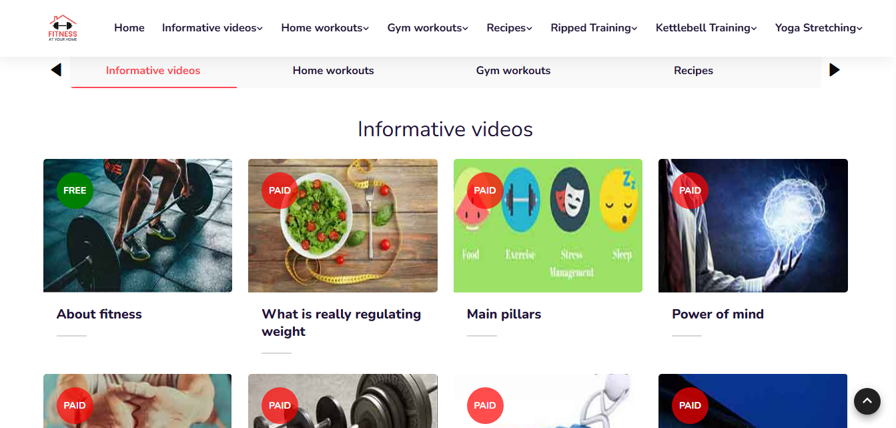This screenshot has width=896, height=428.
Task: Expand the Informative videos nav dropdown
Action: pyautogui.click(x=212, y=28)
